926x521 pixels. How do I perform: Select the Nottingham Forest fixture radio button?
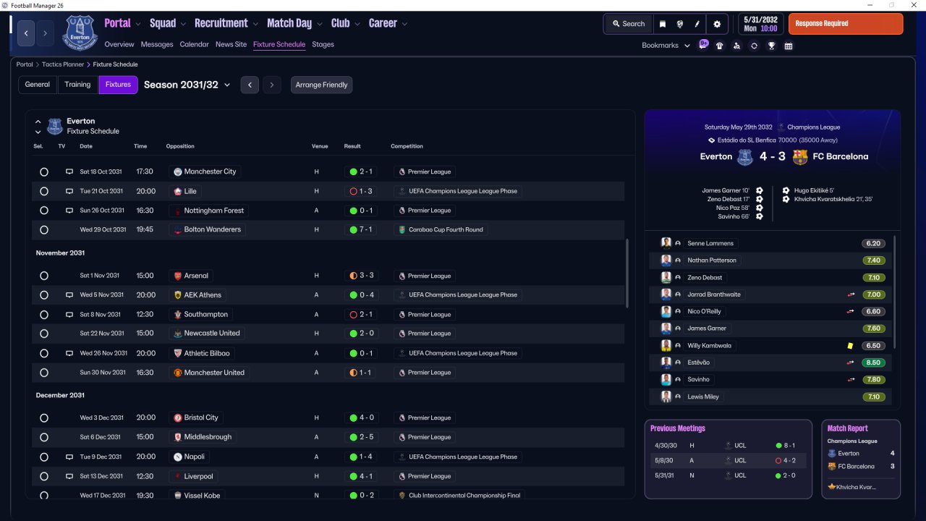point(44,211)
